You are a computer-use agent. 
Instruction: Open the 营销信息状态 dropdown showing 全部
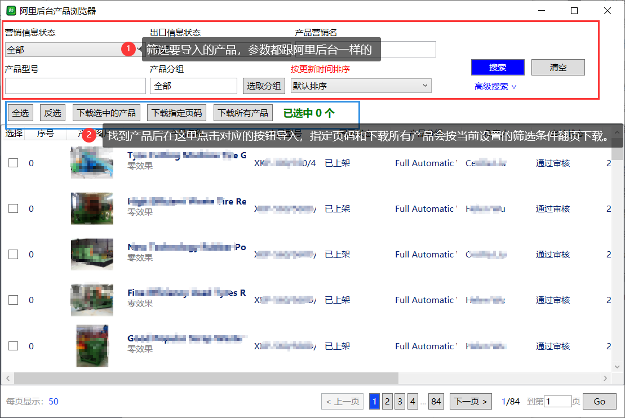[74, 50]
